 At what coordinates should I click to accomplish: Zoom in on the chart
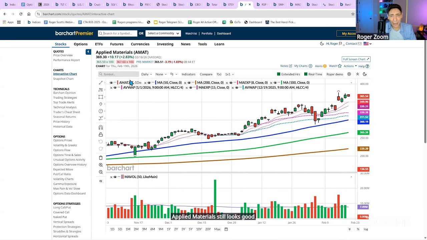(x=101, y=165)
